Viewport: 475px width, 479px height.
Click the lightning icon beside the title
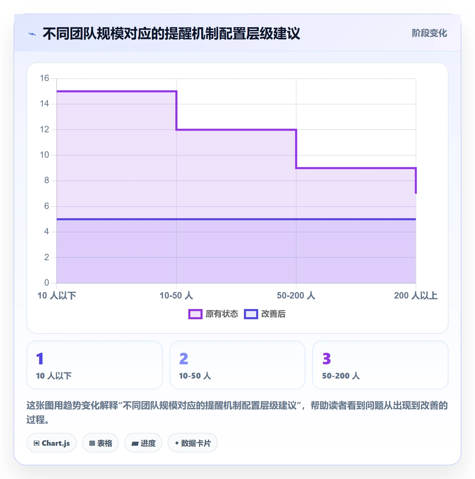tap(32, 34)
